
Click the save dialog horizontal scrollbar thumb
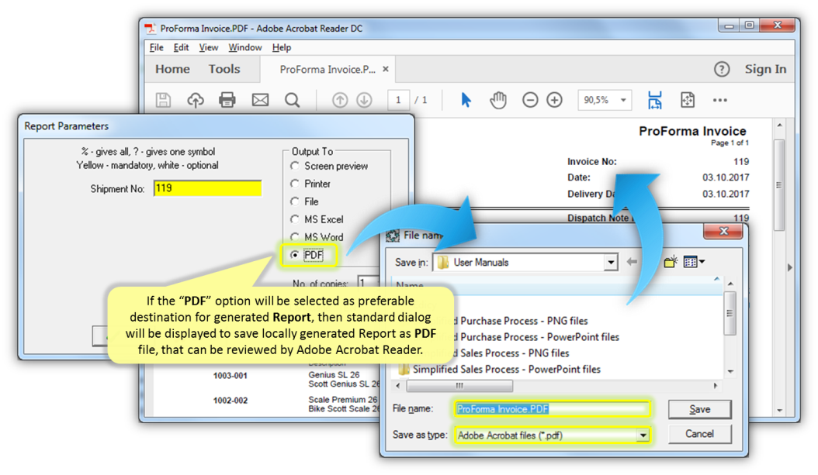(x=459, y=386)
